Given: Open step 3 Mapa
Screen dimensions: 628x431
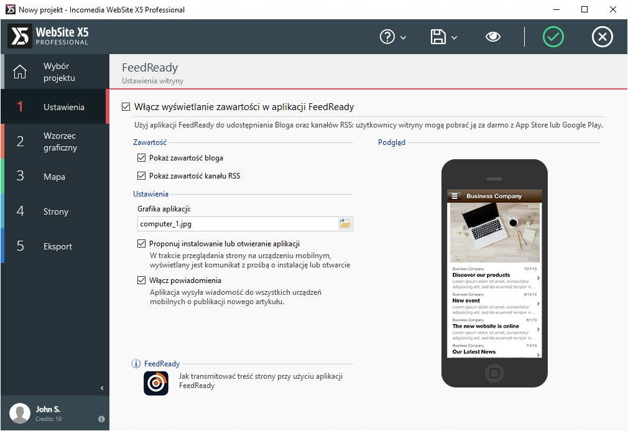Looking at the screenshot, I should (55, 176).
